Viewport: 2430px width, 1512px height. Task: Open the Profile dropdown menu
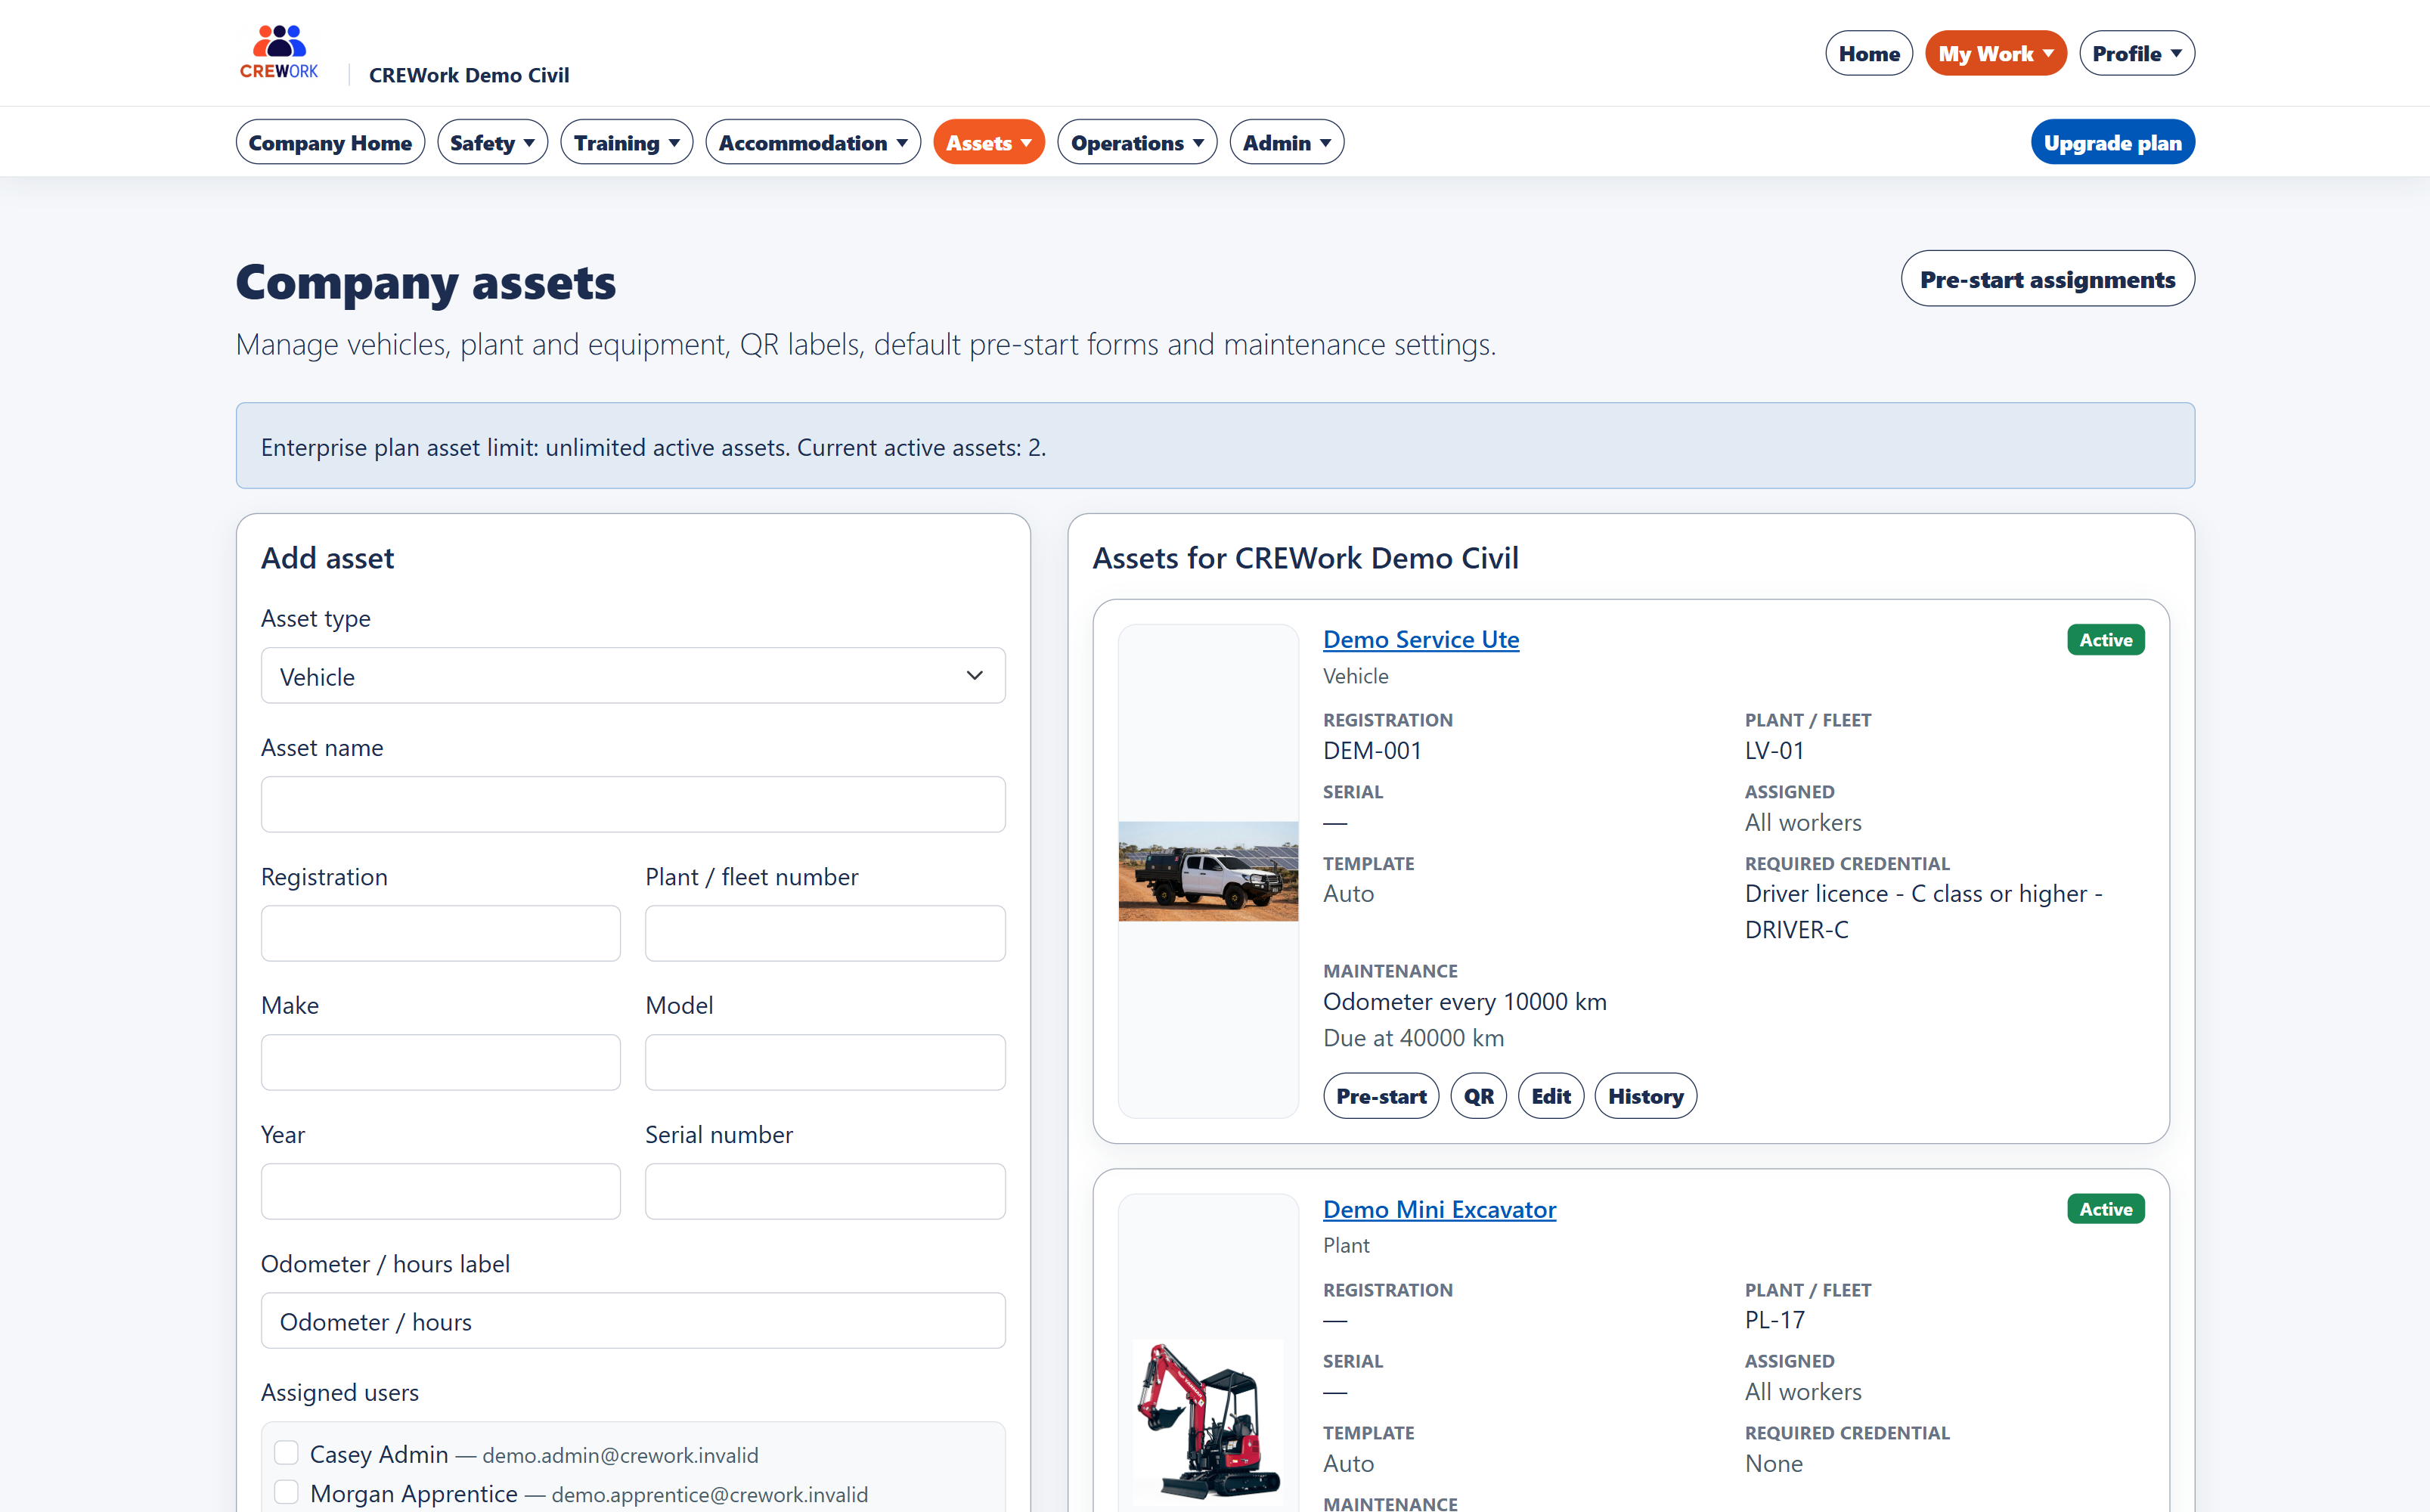click(2136, 54)
